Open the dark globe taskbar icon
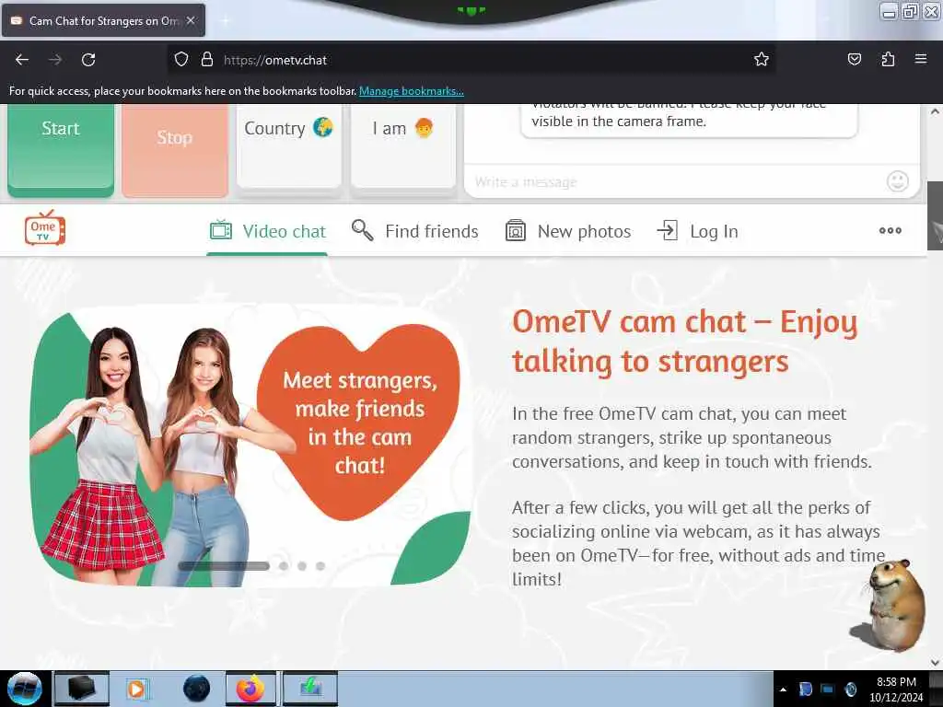The width and height of the screenshot is (943, 707). click(x=197, y=689)
